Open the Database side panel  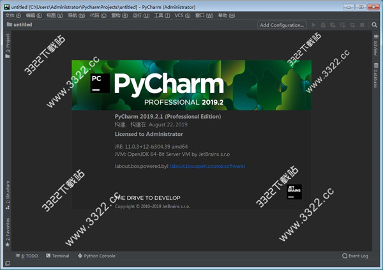coord(376,75)
